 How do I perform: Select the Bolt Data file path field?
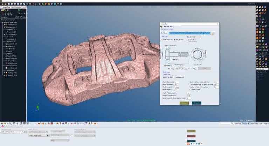(x=190, y=33)
